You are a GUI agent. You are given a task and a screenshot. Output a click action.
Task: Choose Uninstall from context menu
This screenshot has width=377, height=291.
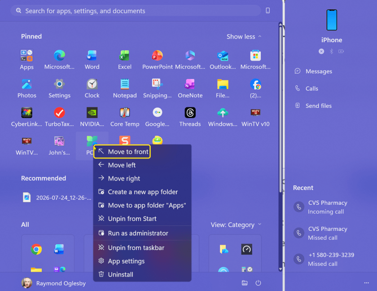click(x=142, y=274)
